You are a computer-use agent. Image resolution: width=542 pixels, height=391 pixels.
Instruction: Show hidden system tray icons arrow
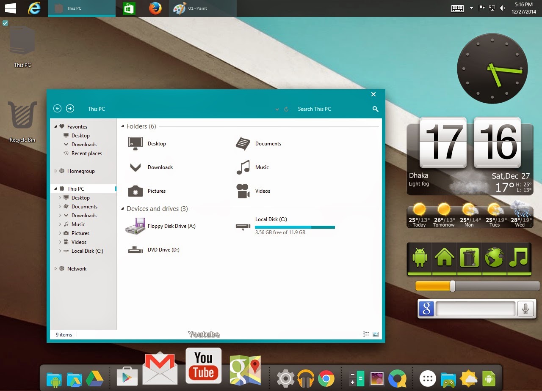point(471,8)
